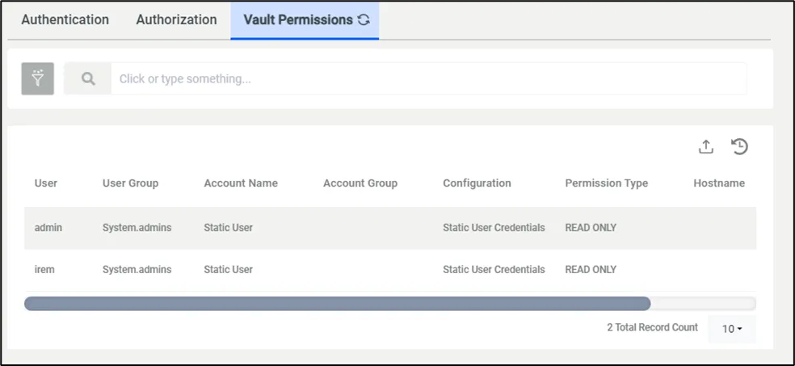Click System.admins in admin row
The width and height of the screenshot is (795, 366).
tap(137, 228)
